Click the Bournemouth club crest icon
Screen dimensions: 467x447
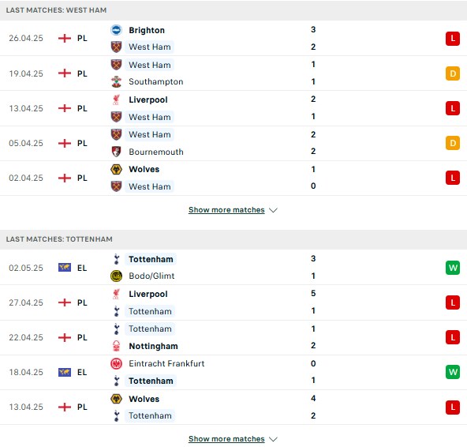(116, 152)
